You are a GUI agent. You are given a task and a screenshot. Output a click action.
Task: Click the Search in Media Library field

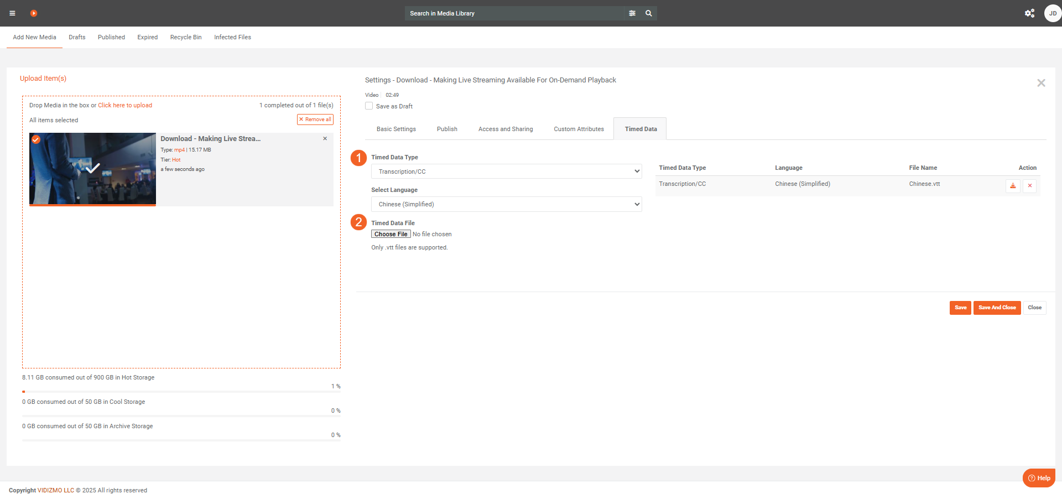(x=514, y=13)
